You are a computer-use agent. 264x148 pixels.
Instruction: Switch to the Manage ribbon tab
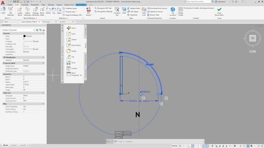(51, 5)
